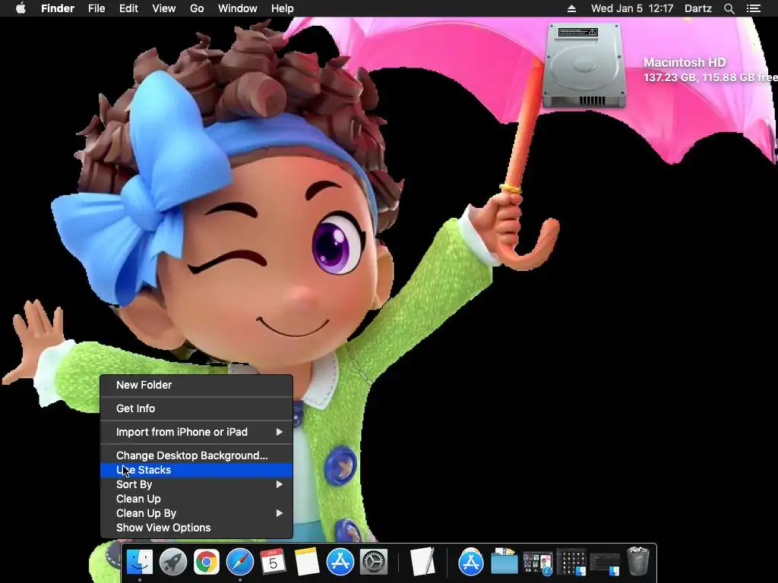
Task: Choose Clean Up in context menu
Action: pos(197,499)
